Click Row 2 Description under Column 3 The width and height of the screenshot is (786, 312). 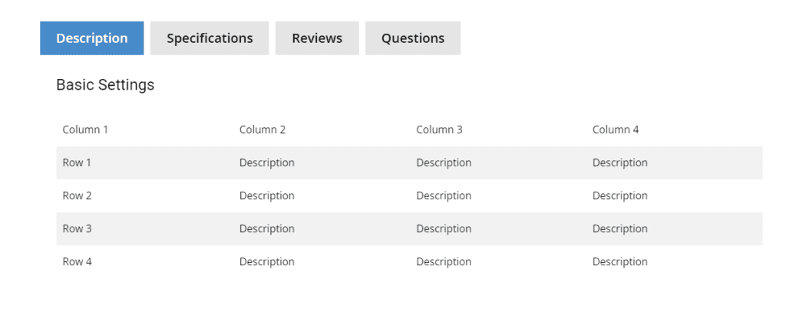click(x=444, y=195)
